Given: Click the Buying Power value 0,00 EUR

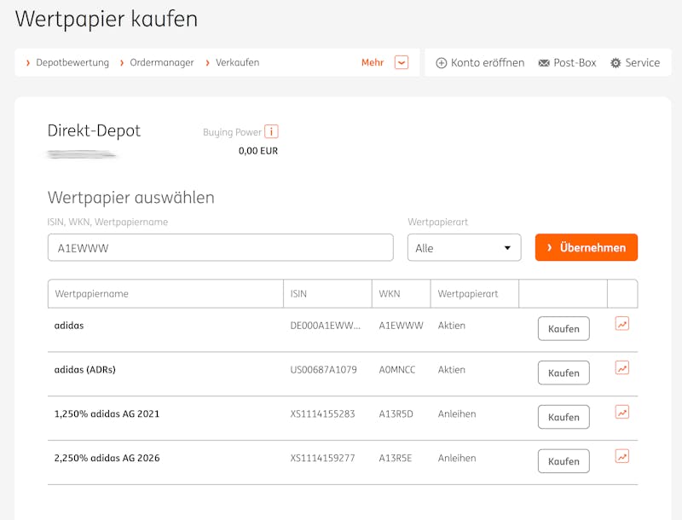Looking at the screenshot, I should (258, 151).
